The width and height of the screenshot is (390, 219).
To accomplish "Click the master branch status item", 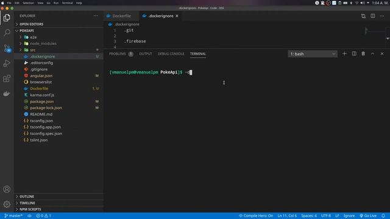I will pos(13,216).
